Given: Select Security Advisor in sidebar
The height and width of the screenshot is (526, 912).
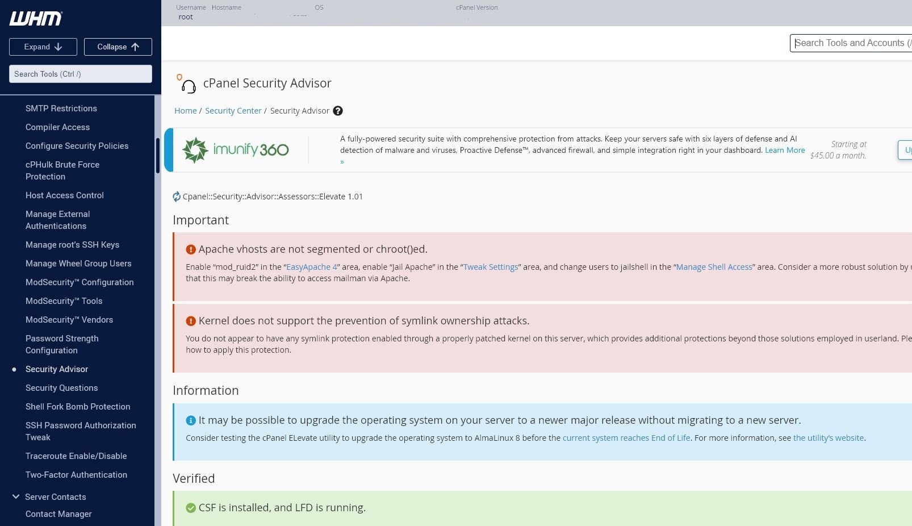Looking at the screenshot, I should (x=57, y=369).
